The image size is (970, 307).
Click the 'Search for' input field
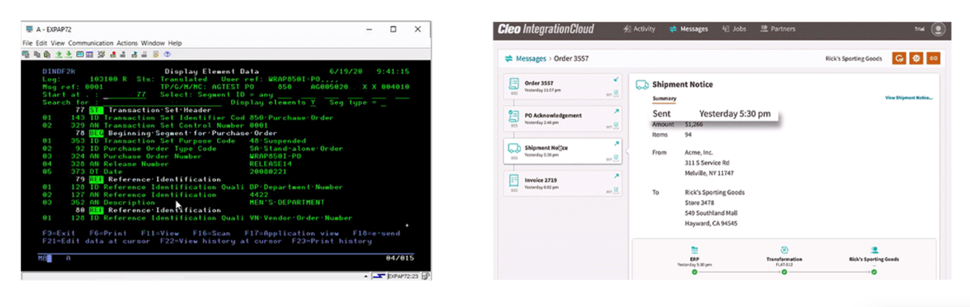(x=162, y=102)
